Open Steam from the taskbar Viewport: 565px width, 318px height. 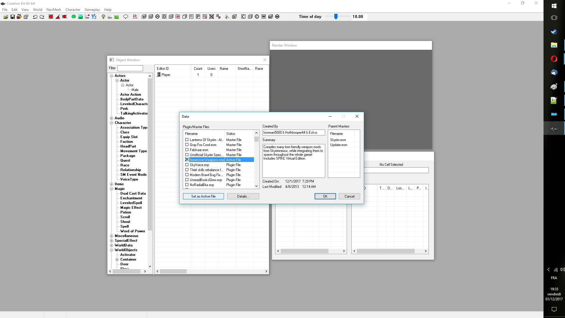(x=554, y=32)
